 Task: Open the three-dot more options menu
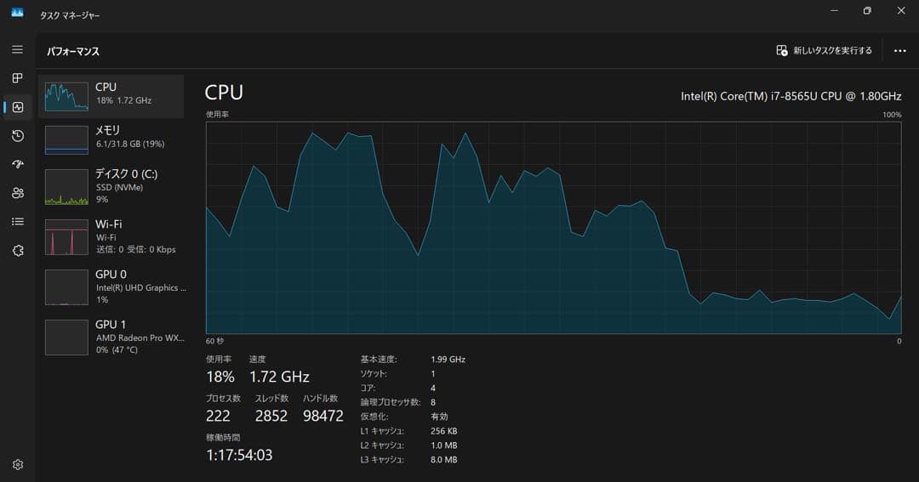pos(899,51)
